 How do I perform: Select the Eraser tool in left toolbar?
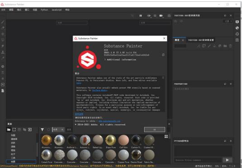pos(3,28)
